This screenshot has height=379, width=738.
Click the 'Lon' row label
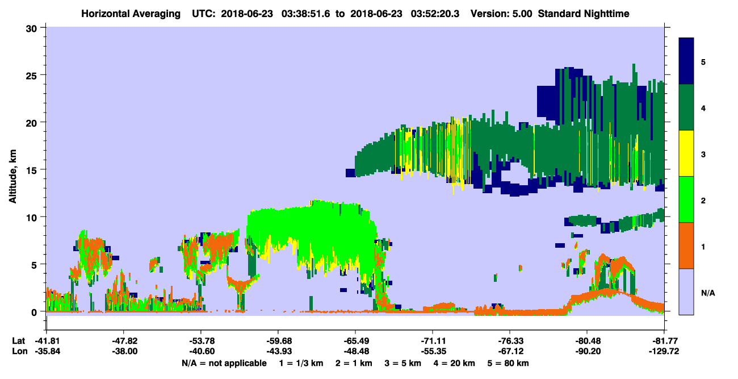(x=19, y=351)
